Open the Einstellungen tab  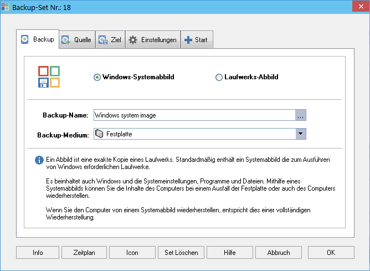click(153, 40)
